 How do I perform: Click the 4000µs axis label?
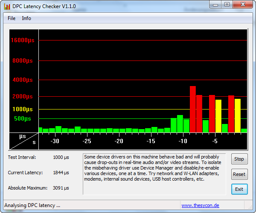tap(23, 80)
